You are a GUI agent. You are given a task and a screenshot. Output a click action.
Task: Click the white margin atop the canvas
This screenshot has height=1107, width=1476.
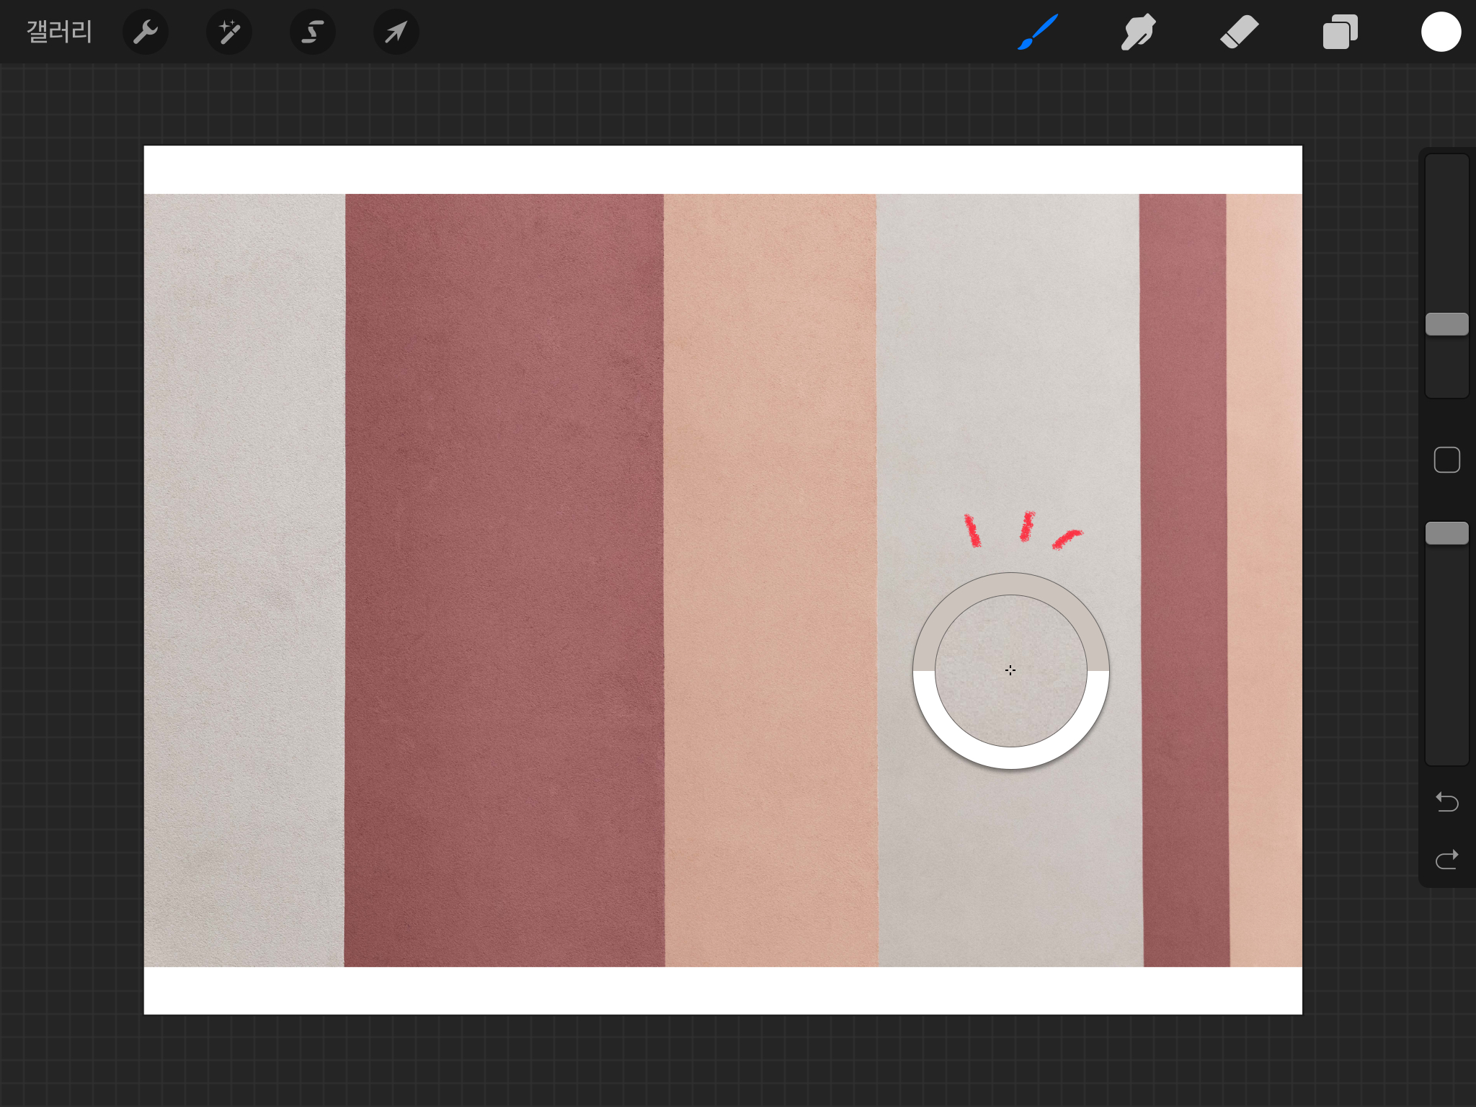coord(721,169)
